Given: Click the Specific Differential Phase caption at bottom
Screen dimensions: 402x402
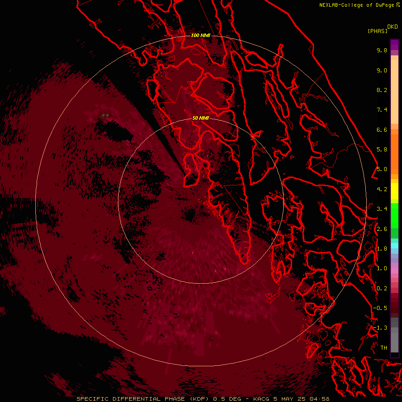Looking at the screenshot, I should (203, 399).
